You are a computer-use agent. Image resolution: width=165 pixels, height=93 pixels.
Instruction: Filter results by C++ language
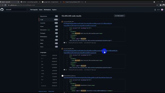49,58
